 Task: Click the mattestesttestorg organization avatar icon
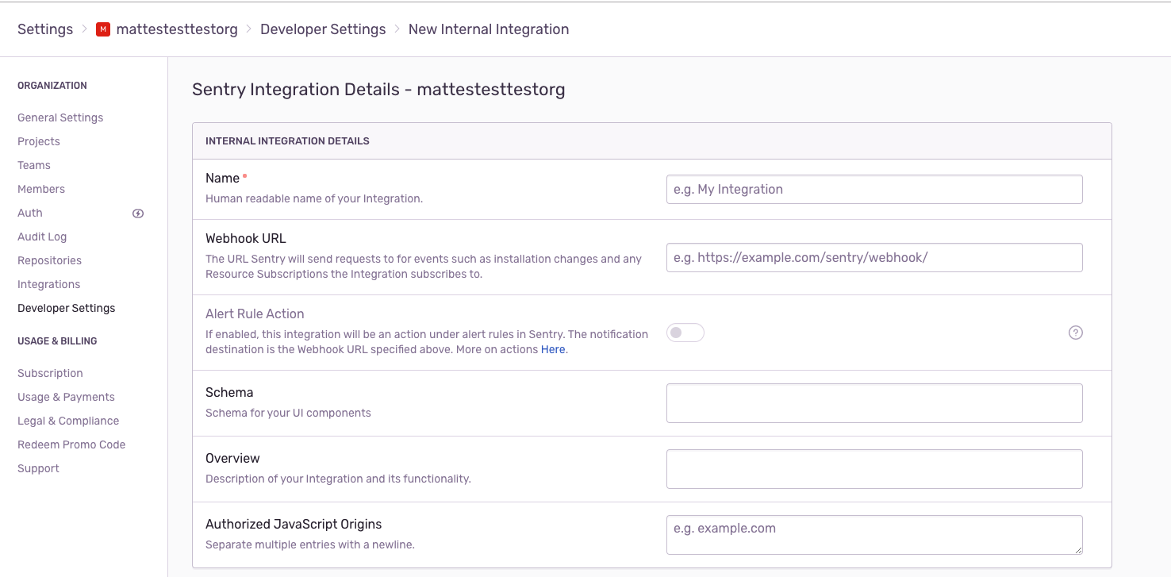point(102,29)
